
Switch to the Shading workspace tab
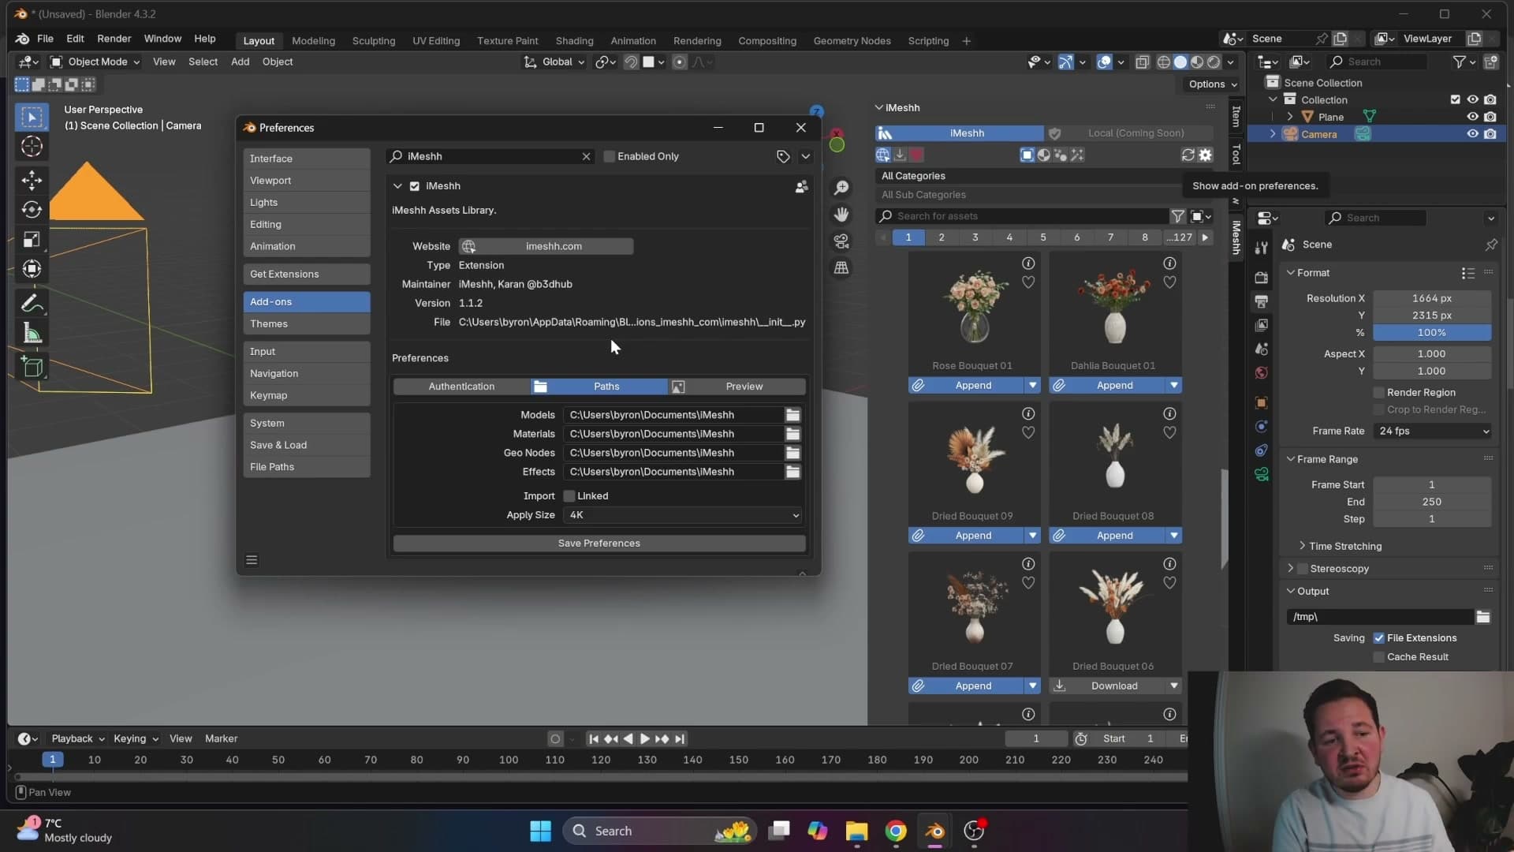pos(574,40)
